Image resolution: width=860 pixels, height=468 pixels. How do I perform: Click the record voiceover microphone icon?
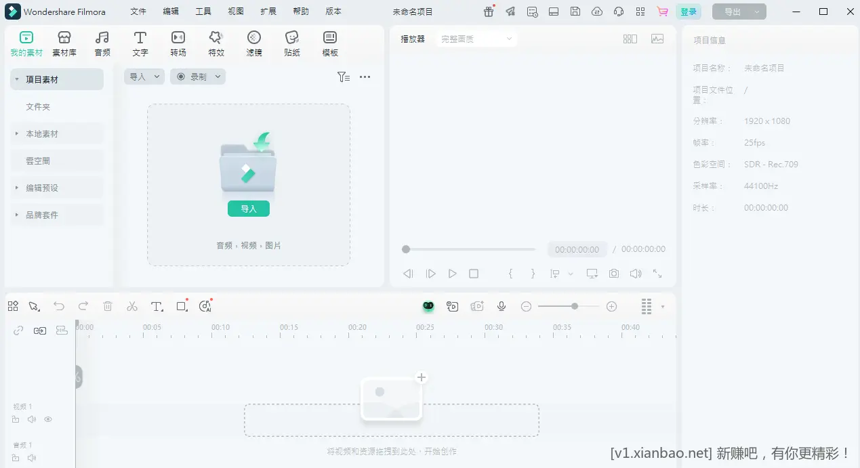pos(501,305)
